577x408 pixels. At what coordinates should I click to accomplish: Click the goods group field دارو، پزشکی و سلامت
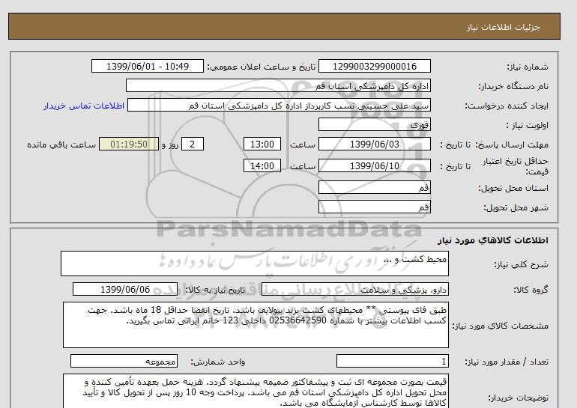(354, 290)
